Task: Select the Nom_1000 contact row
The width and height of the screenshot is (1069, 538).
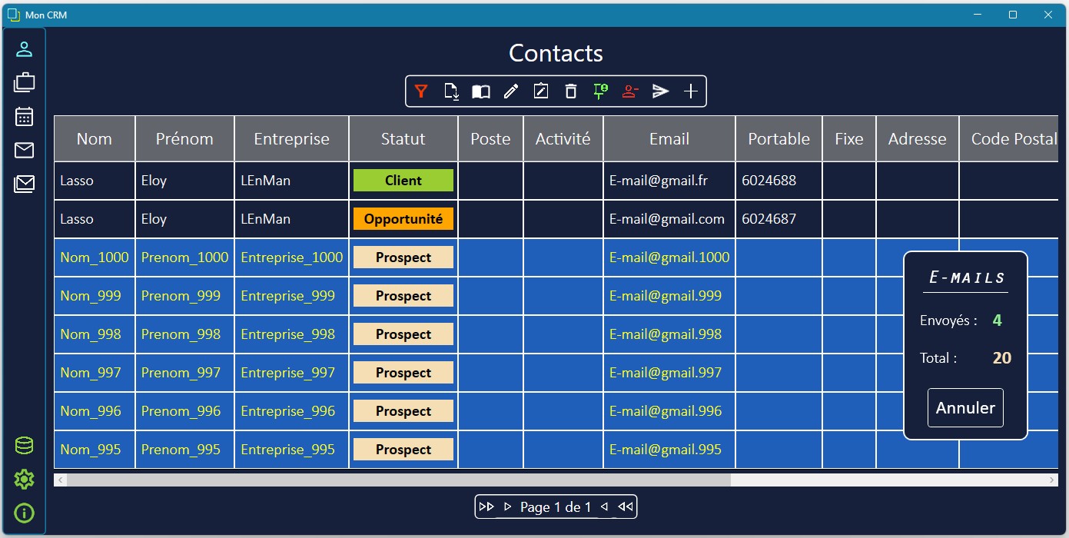Action: coord(95,257)
